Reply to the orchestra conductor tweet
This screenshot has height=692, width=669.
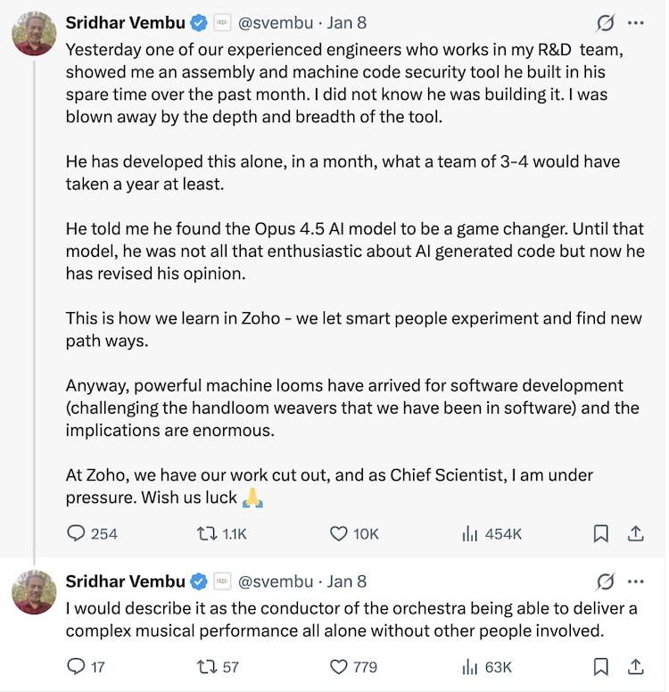pos(77,666)
